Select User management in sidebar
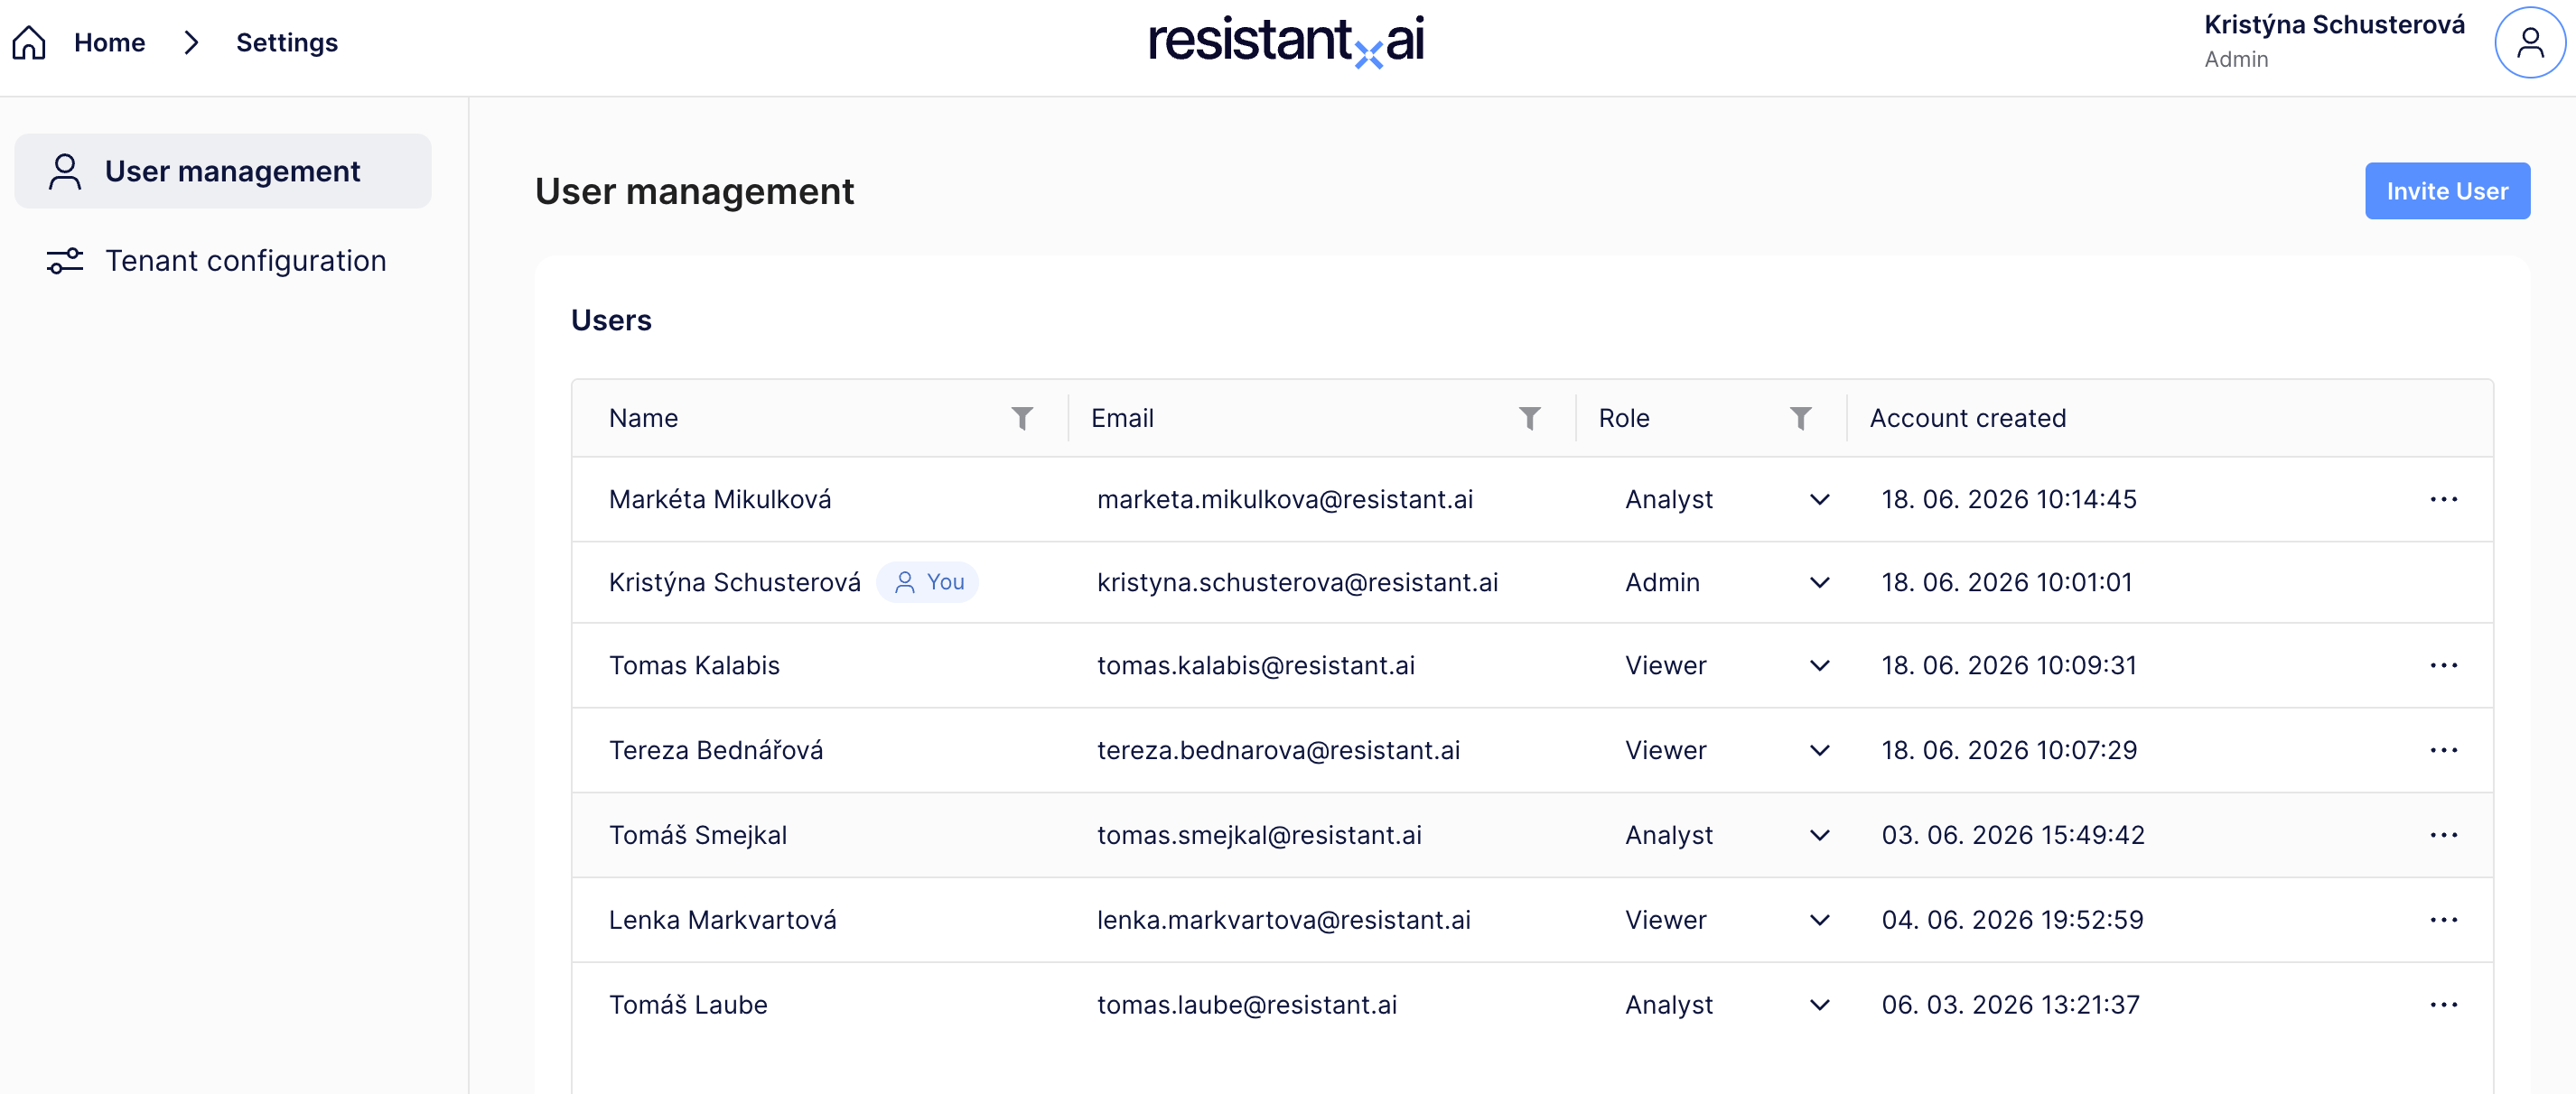Screen dimensions: 2576x1094 223,171
